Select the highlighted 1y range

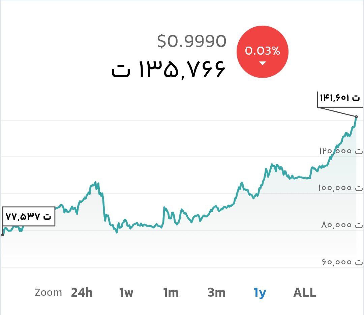(260, 293)
